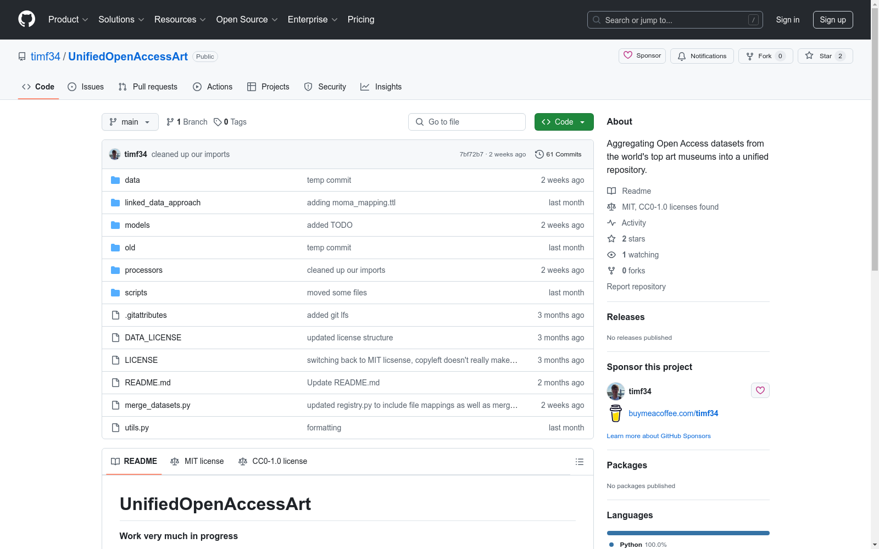Click the .gitattributes file icon

(115, 315)
